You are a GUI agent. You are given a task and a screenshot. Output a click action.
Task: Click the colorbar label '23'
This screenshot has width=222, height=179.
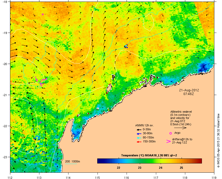pos(140,168)
